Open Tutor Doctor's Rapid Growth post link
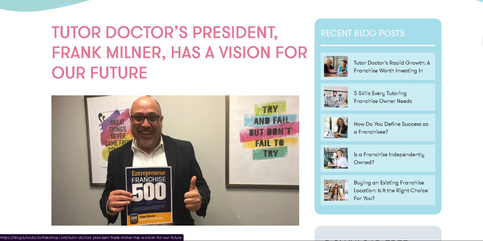483x241 pixels. [392, 67]
